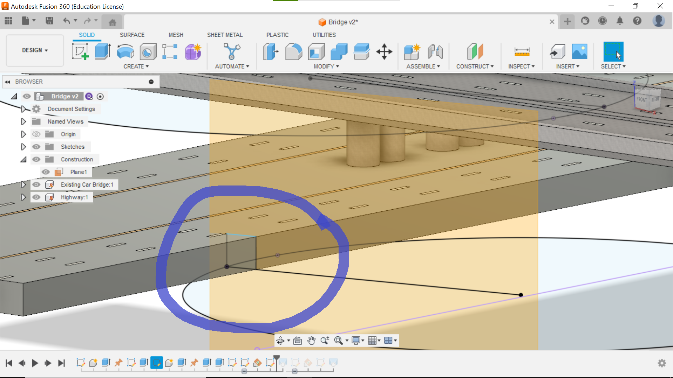Screen dimensions: 673x378
Task: Show the hidden Origin folder
Action: tap(36, 134)
